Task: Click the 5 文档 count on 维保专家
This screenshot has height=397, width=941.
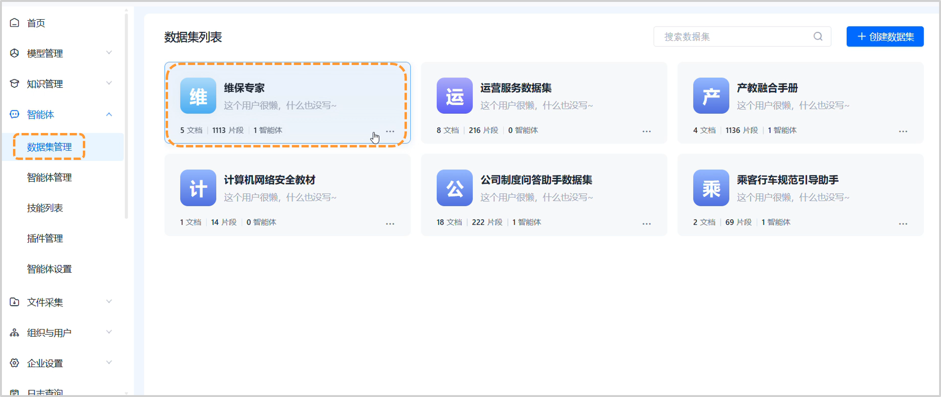Action: tap(191, 130)
